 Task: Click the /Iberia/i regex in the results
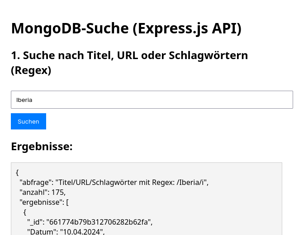coord(190,182)
